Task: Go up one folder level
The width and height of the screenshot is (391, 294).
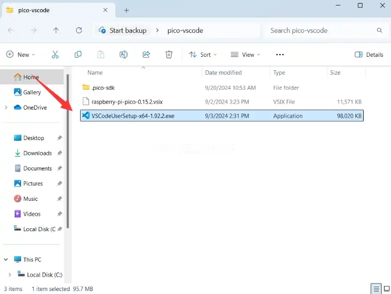Action: tap(56, 30)
